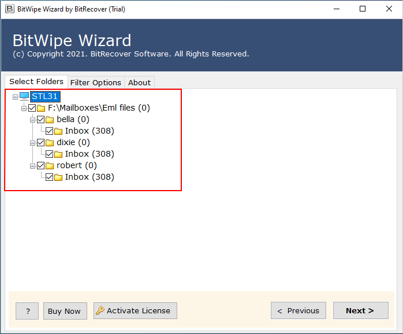The width and height of the screenshot is (403, 334).
Task: Select Inbox (308) label under bella
Action: coord(89,131)
